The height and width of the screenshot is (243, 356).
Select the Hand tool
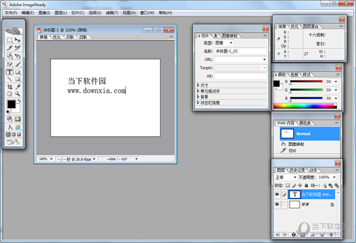(x=9, y=94)
